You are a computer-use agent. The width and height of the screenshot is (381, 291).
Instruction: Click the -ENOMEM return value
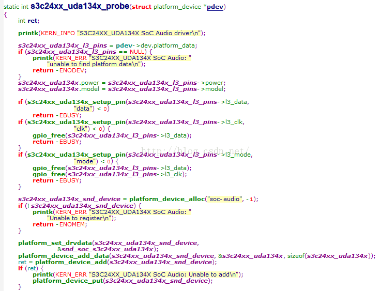[70, 224]
